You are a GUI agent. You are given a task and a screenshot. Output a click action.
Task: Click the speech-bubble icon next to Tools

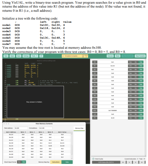point(41,56)
